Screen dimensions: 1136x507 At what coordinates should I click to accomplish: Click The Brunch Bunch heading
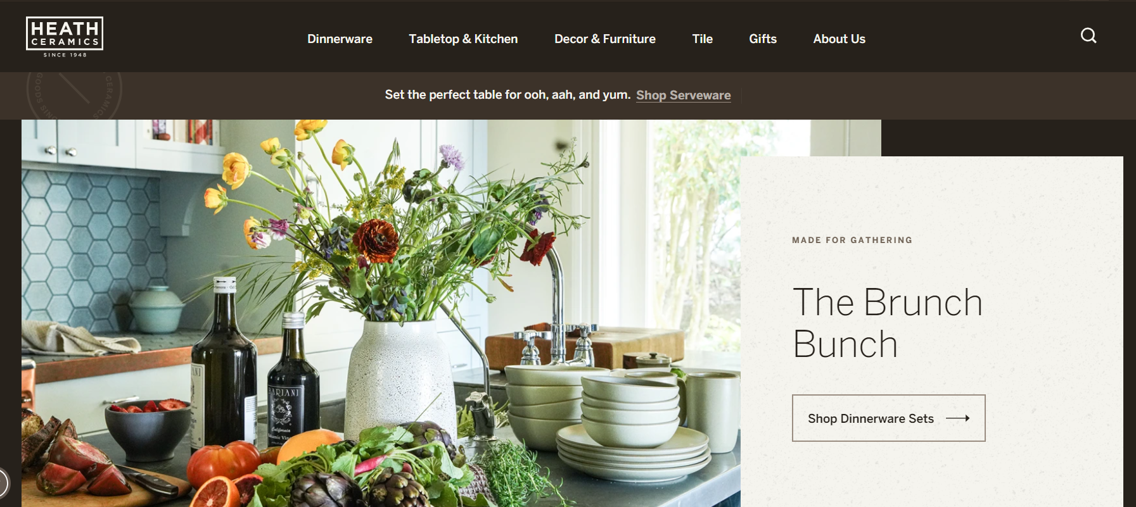887,323
